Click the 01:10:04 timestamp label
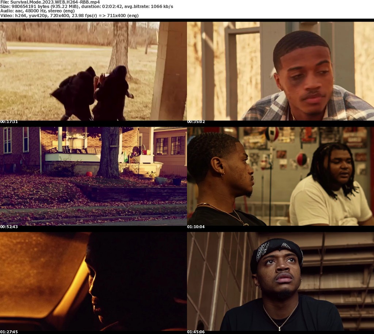Screen dimensions: 374x334 coord(196,227)
